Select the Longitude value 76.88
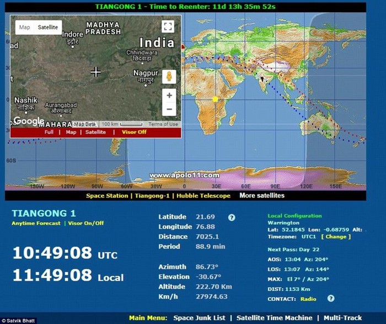Viewport: 386px width, 324px height. pos(205,227)
